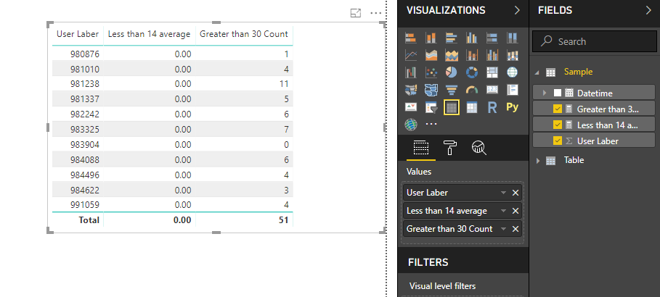
Task: Collapse the Sample table in Fields
Action: click(x=537, y=72)
